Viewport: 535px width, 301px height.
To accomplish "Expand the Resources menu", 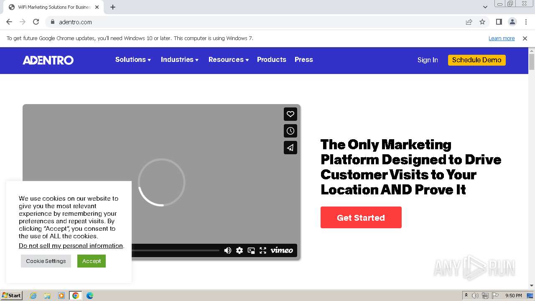I will click(229, 59).
